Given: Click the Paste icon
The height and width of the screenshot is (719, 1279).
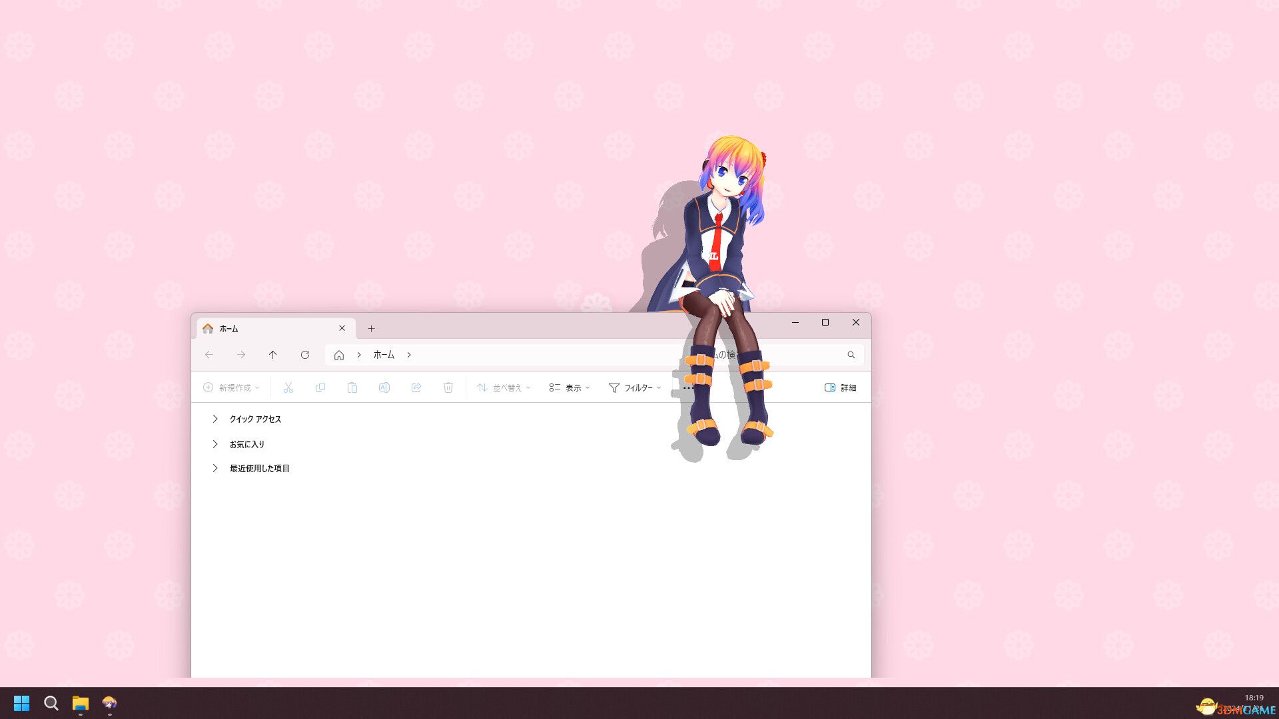Looking at the screenshot, I should (352, 387).
